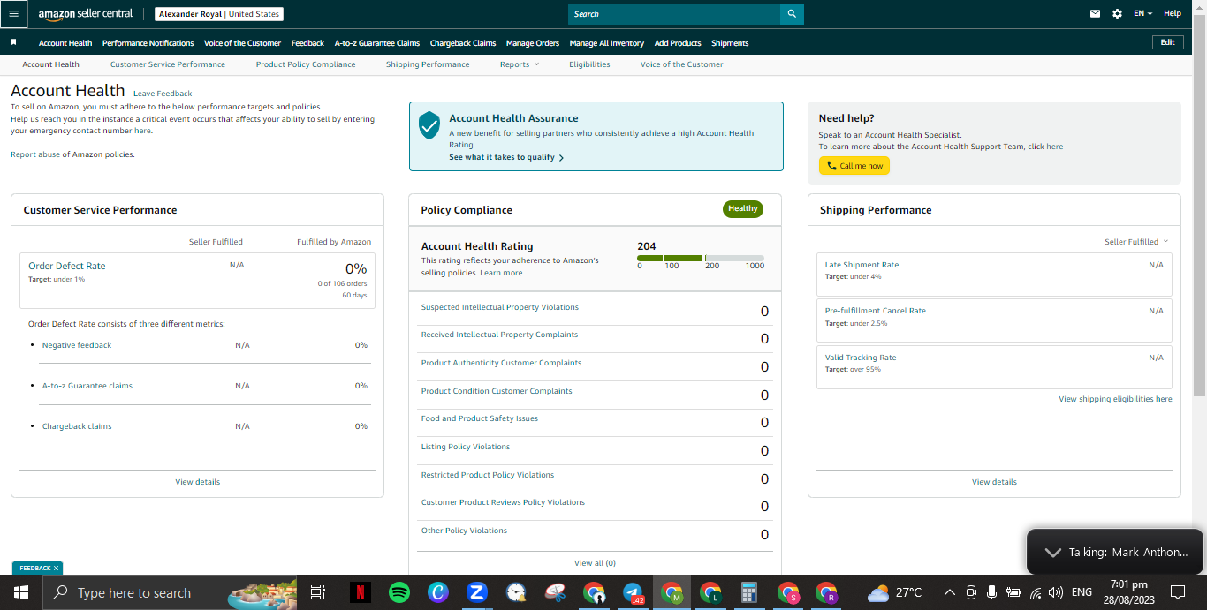The image size is (1207, 610).
Task: Expand the Reports dropdown tab
Action: coord(519,64)
